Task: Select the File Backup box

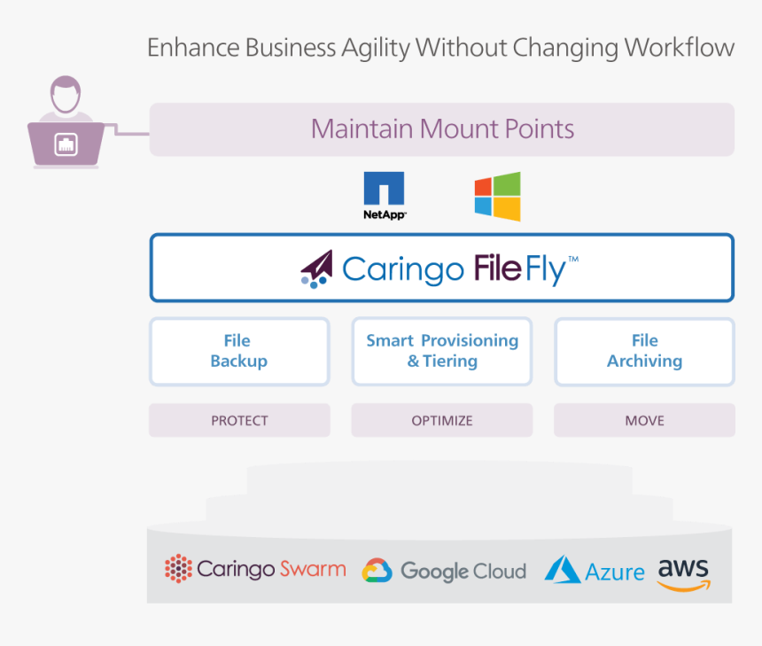Action: [238, 351]
